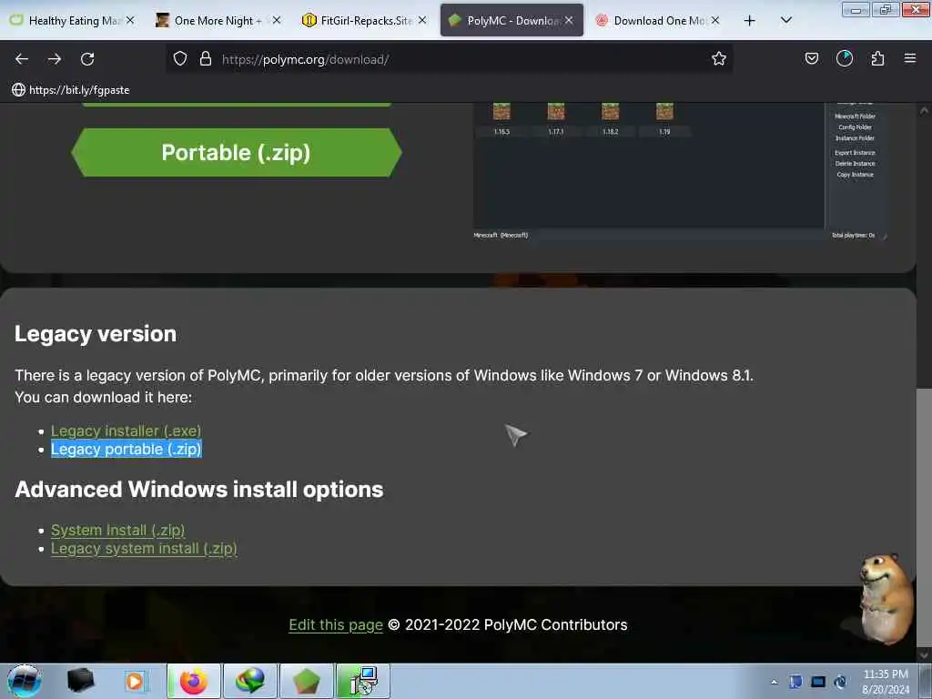Open the Extensions puzzle icon
This screenshot has height=699, width=932.
tap(877, 59)
